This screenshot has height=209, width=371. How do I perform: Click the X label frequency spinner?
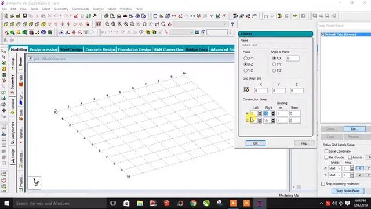[x=352, y=168]
